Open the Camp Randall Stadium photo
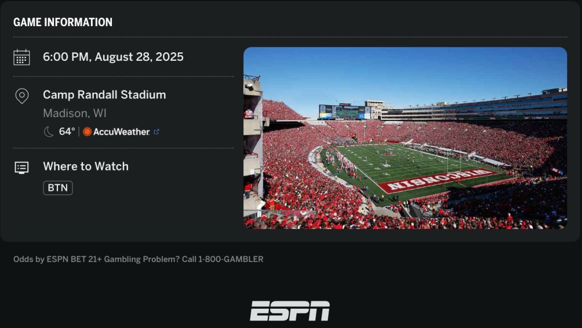Viewport: 582px width, 328px height. click(x=405, y=138)
